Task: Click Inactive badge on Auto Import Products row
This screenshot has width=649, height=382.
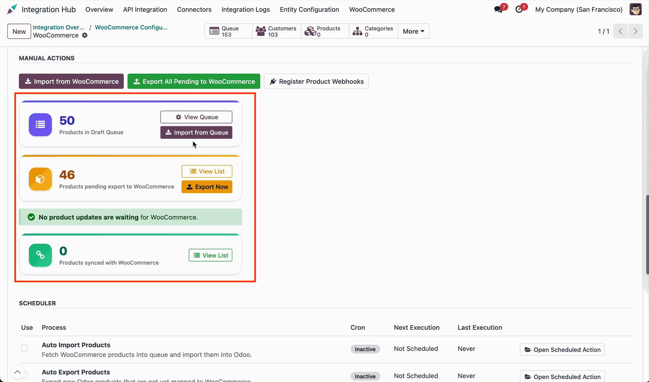Action: (365, 349)
